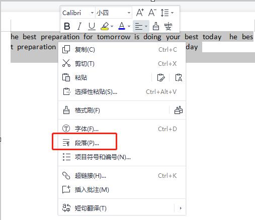255x220 pixels.
Task: Click the format painter icon in mini toolbar
Action: point(156,26)
